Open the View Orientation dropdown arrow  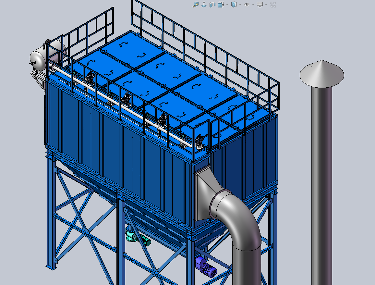[x=227, y=5]
